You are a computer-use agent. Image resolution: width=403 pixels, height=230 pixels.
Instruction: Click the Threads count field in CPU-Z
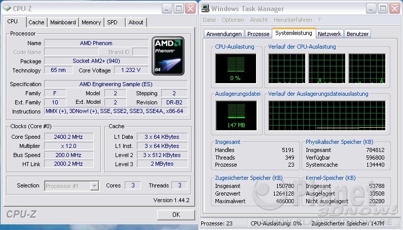[179, 185]
